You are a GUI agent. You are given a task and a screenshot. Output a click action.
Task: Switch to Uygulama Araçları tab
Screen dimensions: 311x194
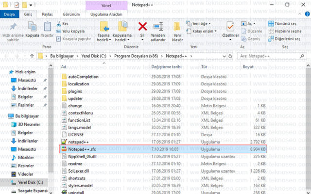106,15
